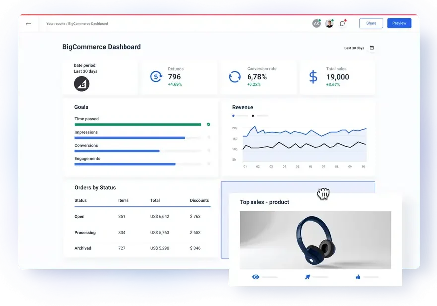Click the Share button

[x=371, y=23]
